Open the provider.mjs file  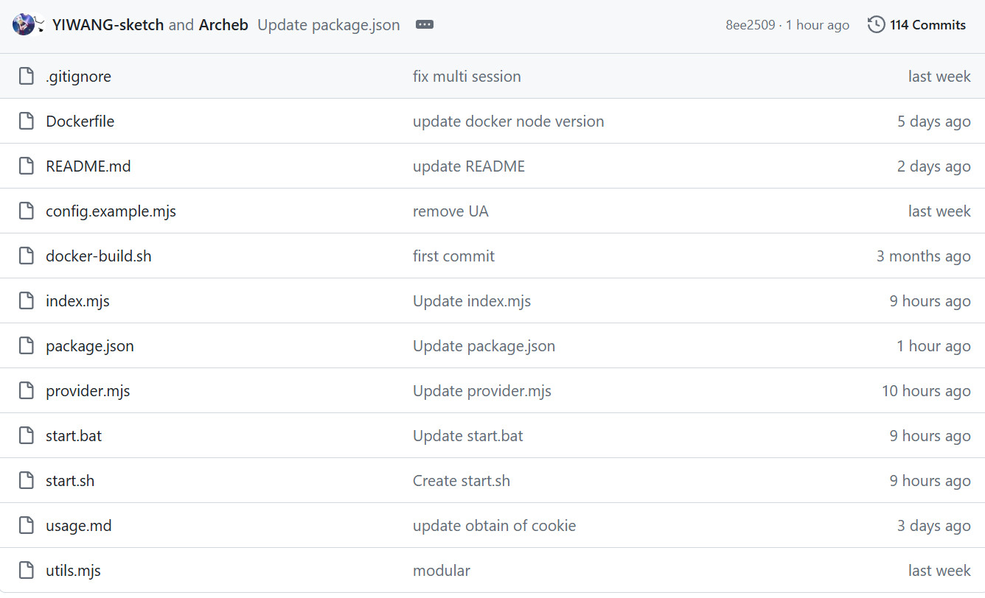coord(88,390)
